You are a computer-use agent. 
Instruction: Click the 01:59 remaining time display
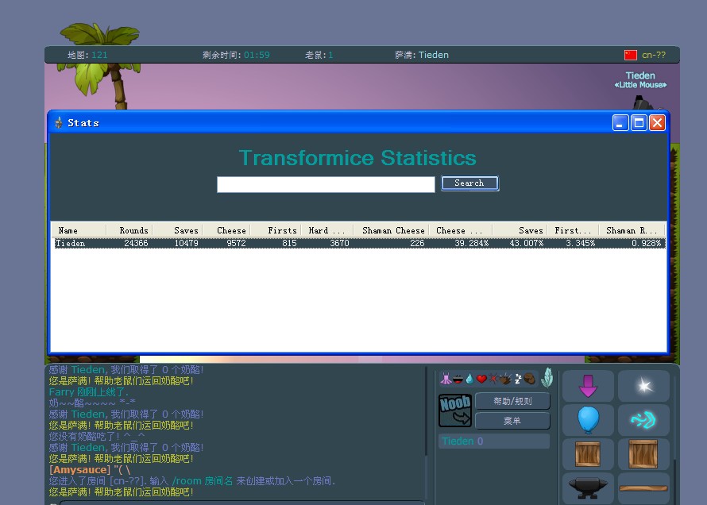257,55
